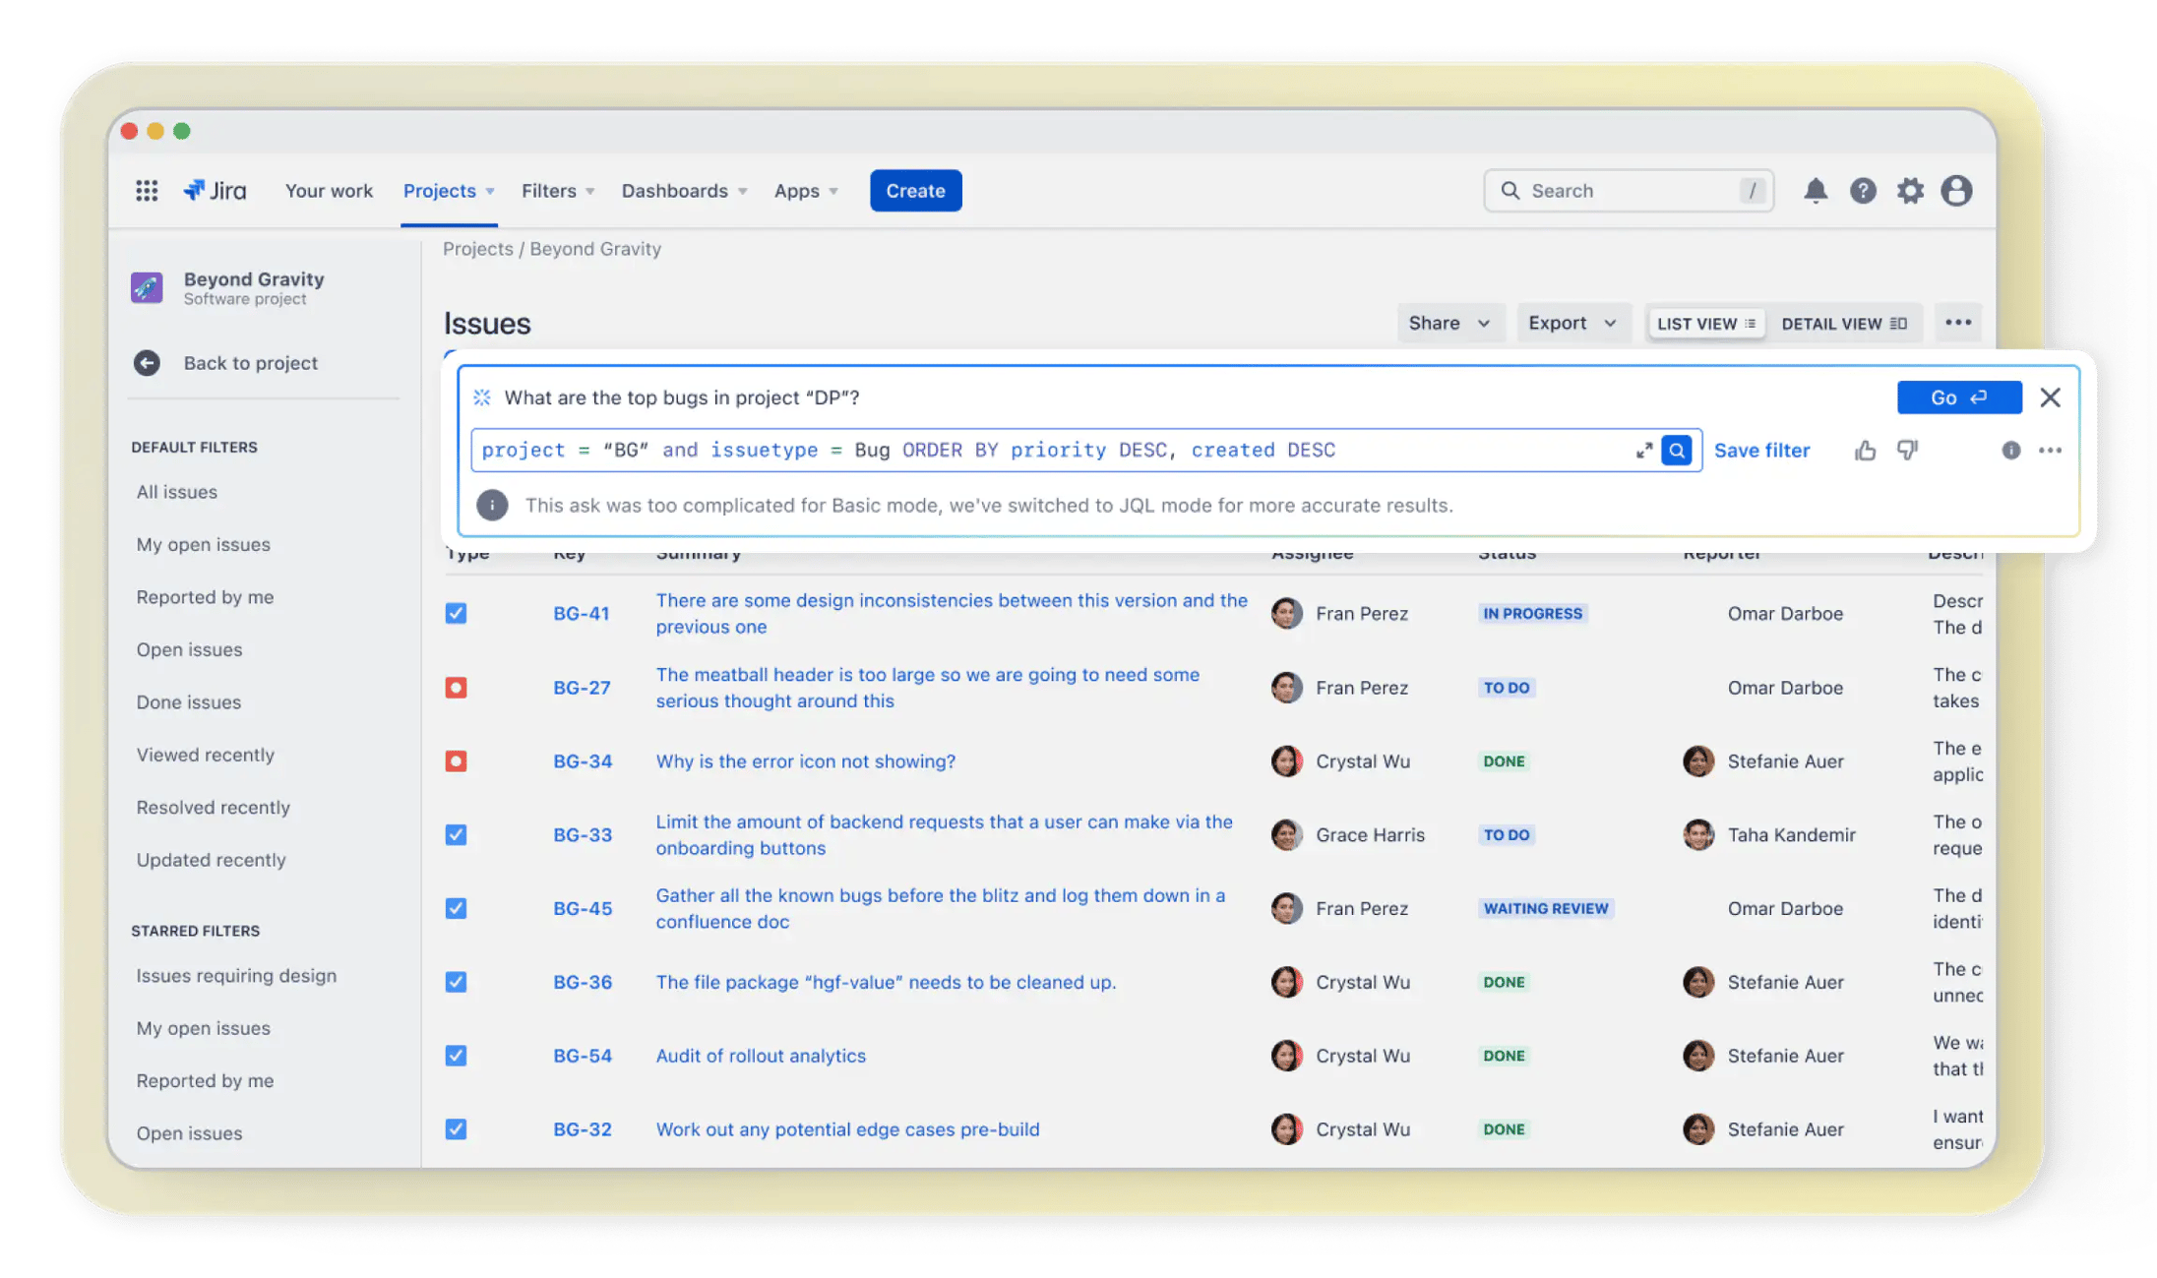
Task: Click the task type icon for BG-36
Action: click(456, 982)
